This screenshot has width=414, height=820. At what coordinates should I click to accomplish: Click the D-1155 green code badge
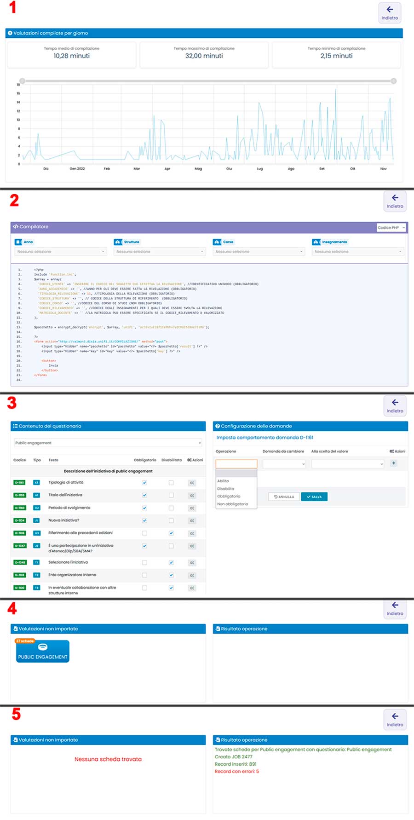click(19, 495)
